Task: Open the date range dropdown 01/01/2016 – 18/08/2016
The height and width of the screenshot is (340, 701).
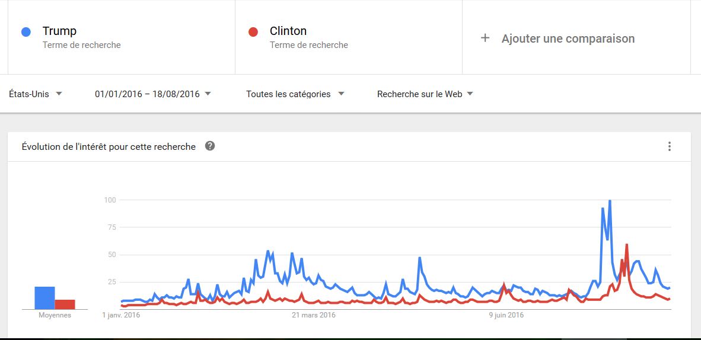Action: click(153, 94)
